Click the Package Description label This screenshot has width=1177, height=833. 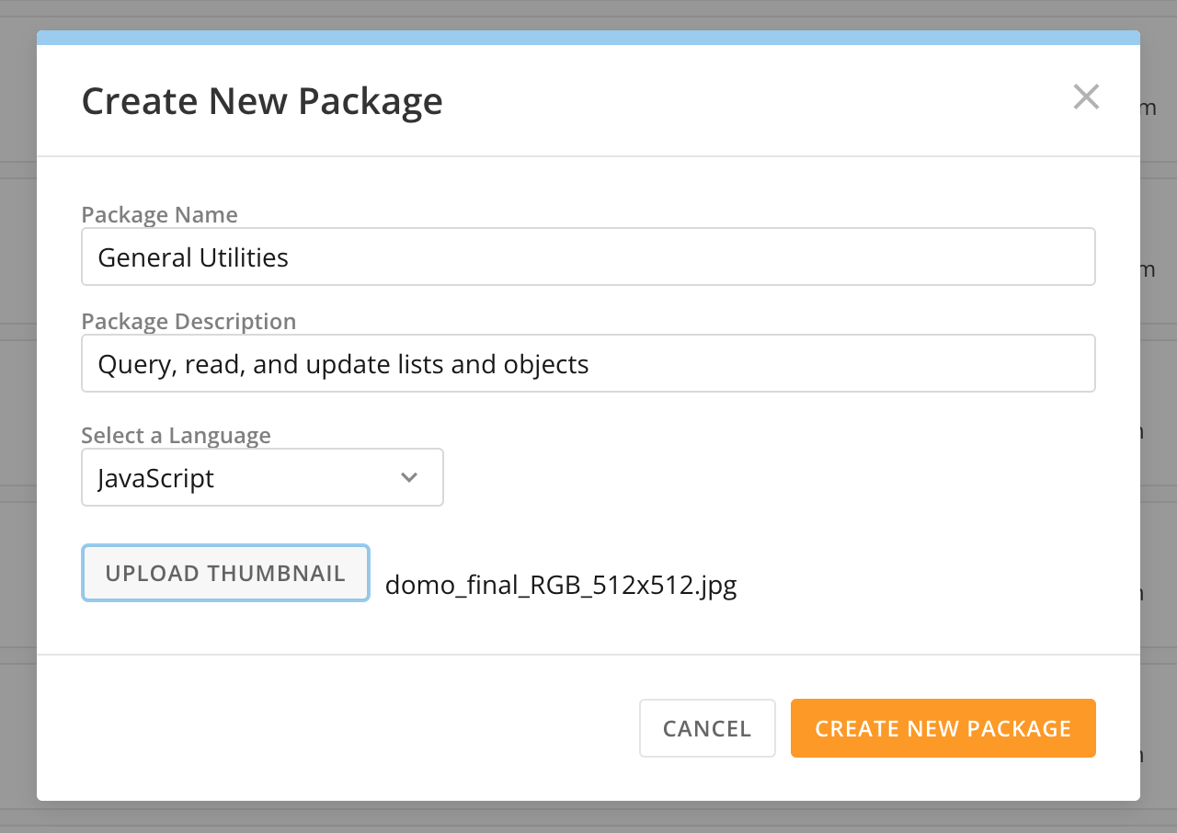189,322
